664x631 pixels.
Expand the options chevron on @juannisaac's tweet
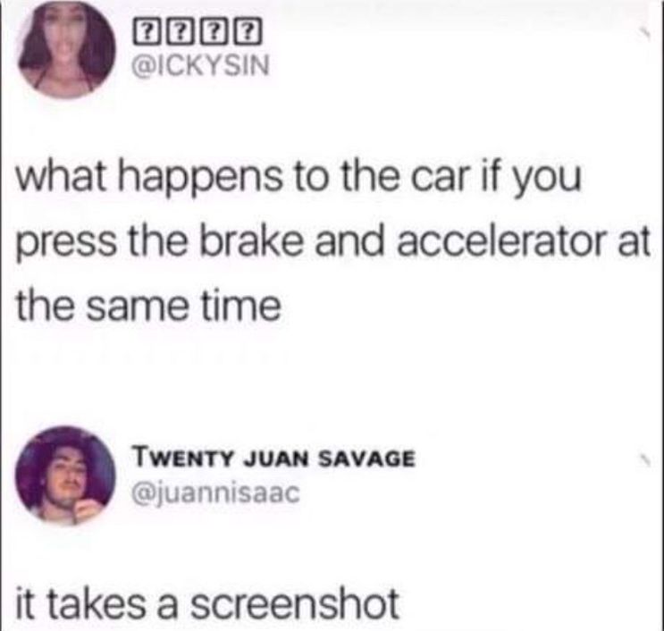click(644, 460)
